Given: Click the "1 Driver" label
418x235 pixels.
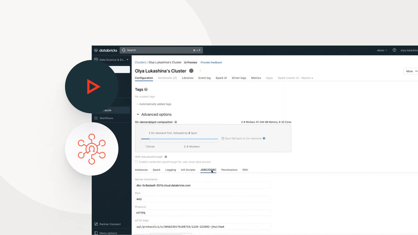Looking at the screenshot, I should coord(150,147).
